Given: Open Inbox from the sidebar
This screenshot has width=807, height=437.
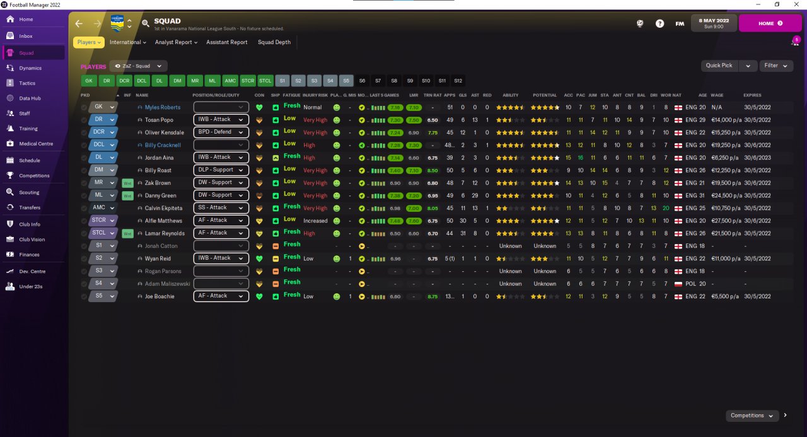Looking at the screenshot, I should coord(34,36).
